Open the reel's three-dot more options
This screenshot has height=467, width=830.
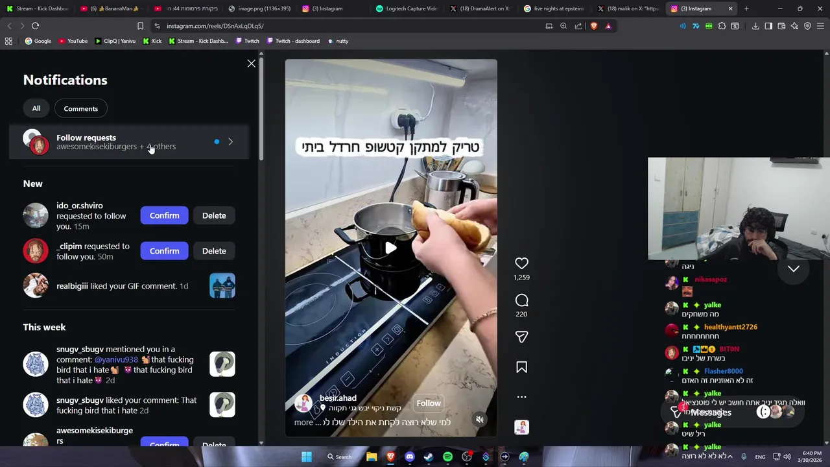pos(521,396)
